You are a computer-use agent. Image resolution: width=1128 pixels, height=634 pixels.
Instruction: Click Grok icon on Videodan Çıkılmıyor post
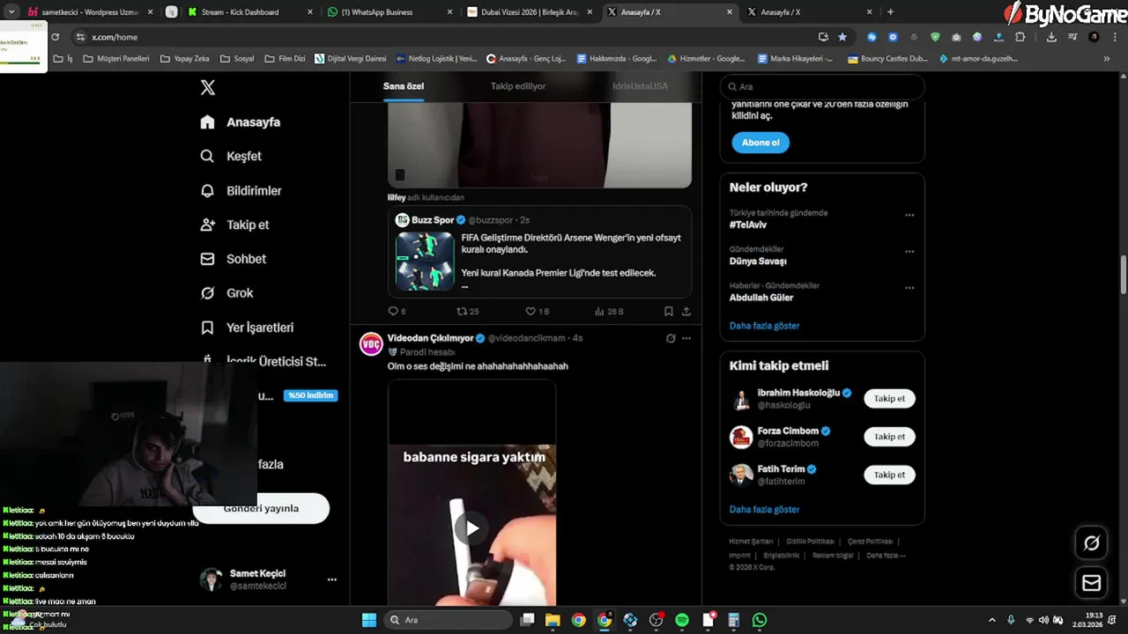(x=671, y=338)
